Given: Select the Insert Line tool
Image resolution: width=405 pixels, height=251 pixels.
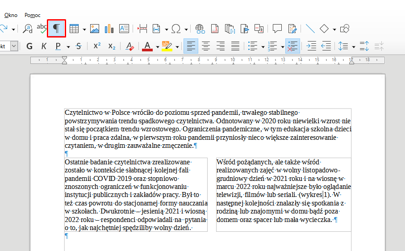Looking at the screenshot, I should (310, 29).
